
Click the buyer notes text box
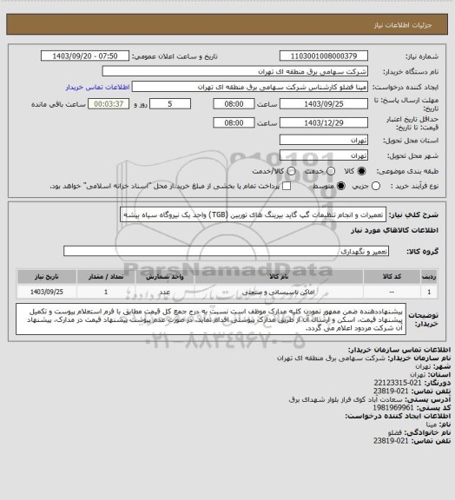(x=211, y=319)
